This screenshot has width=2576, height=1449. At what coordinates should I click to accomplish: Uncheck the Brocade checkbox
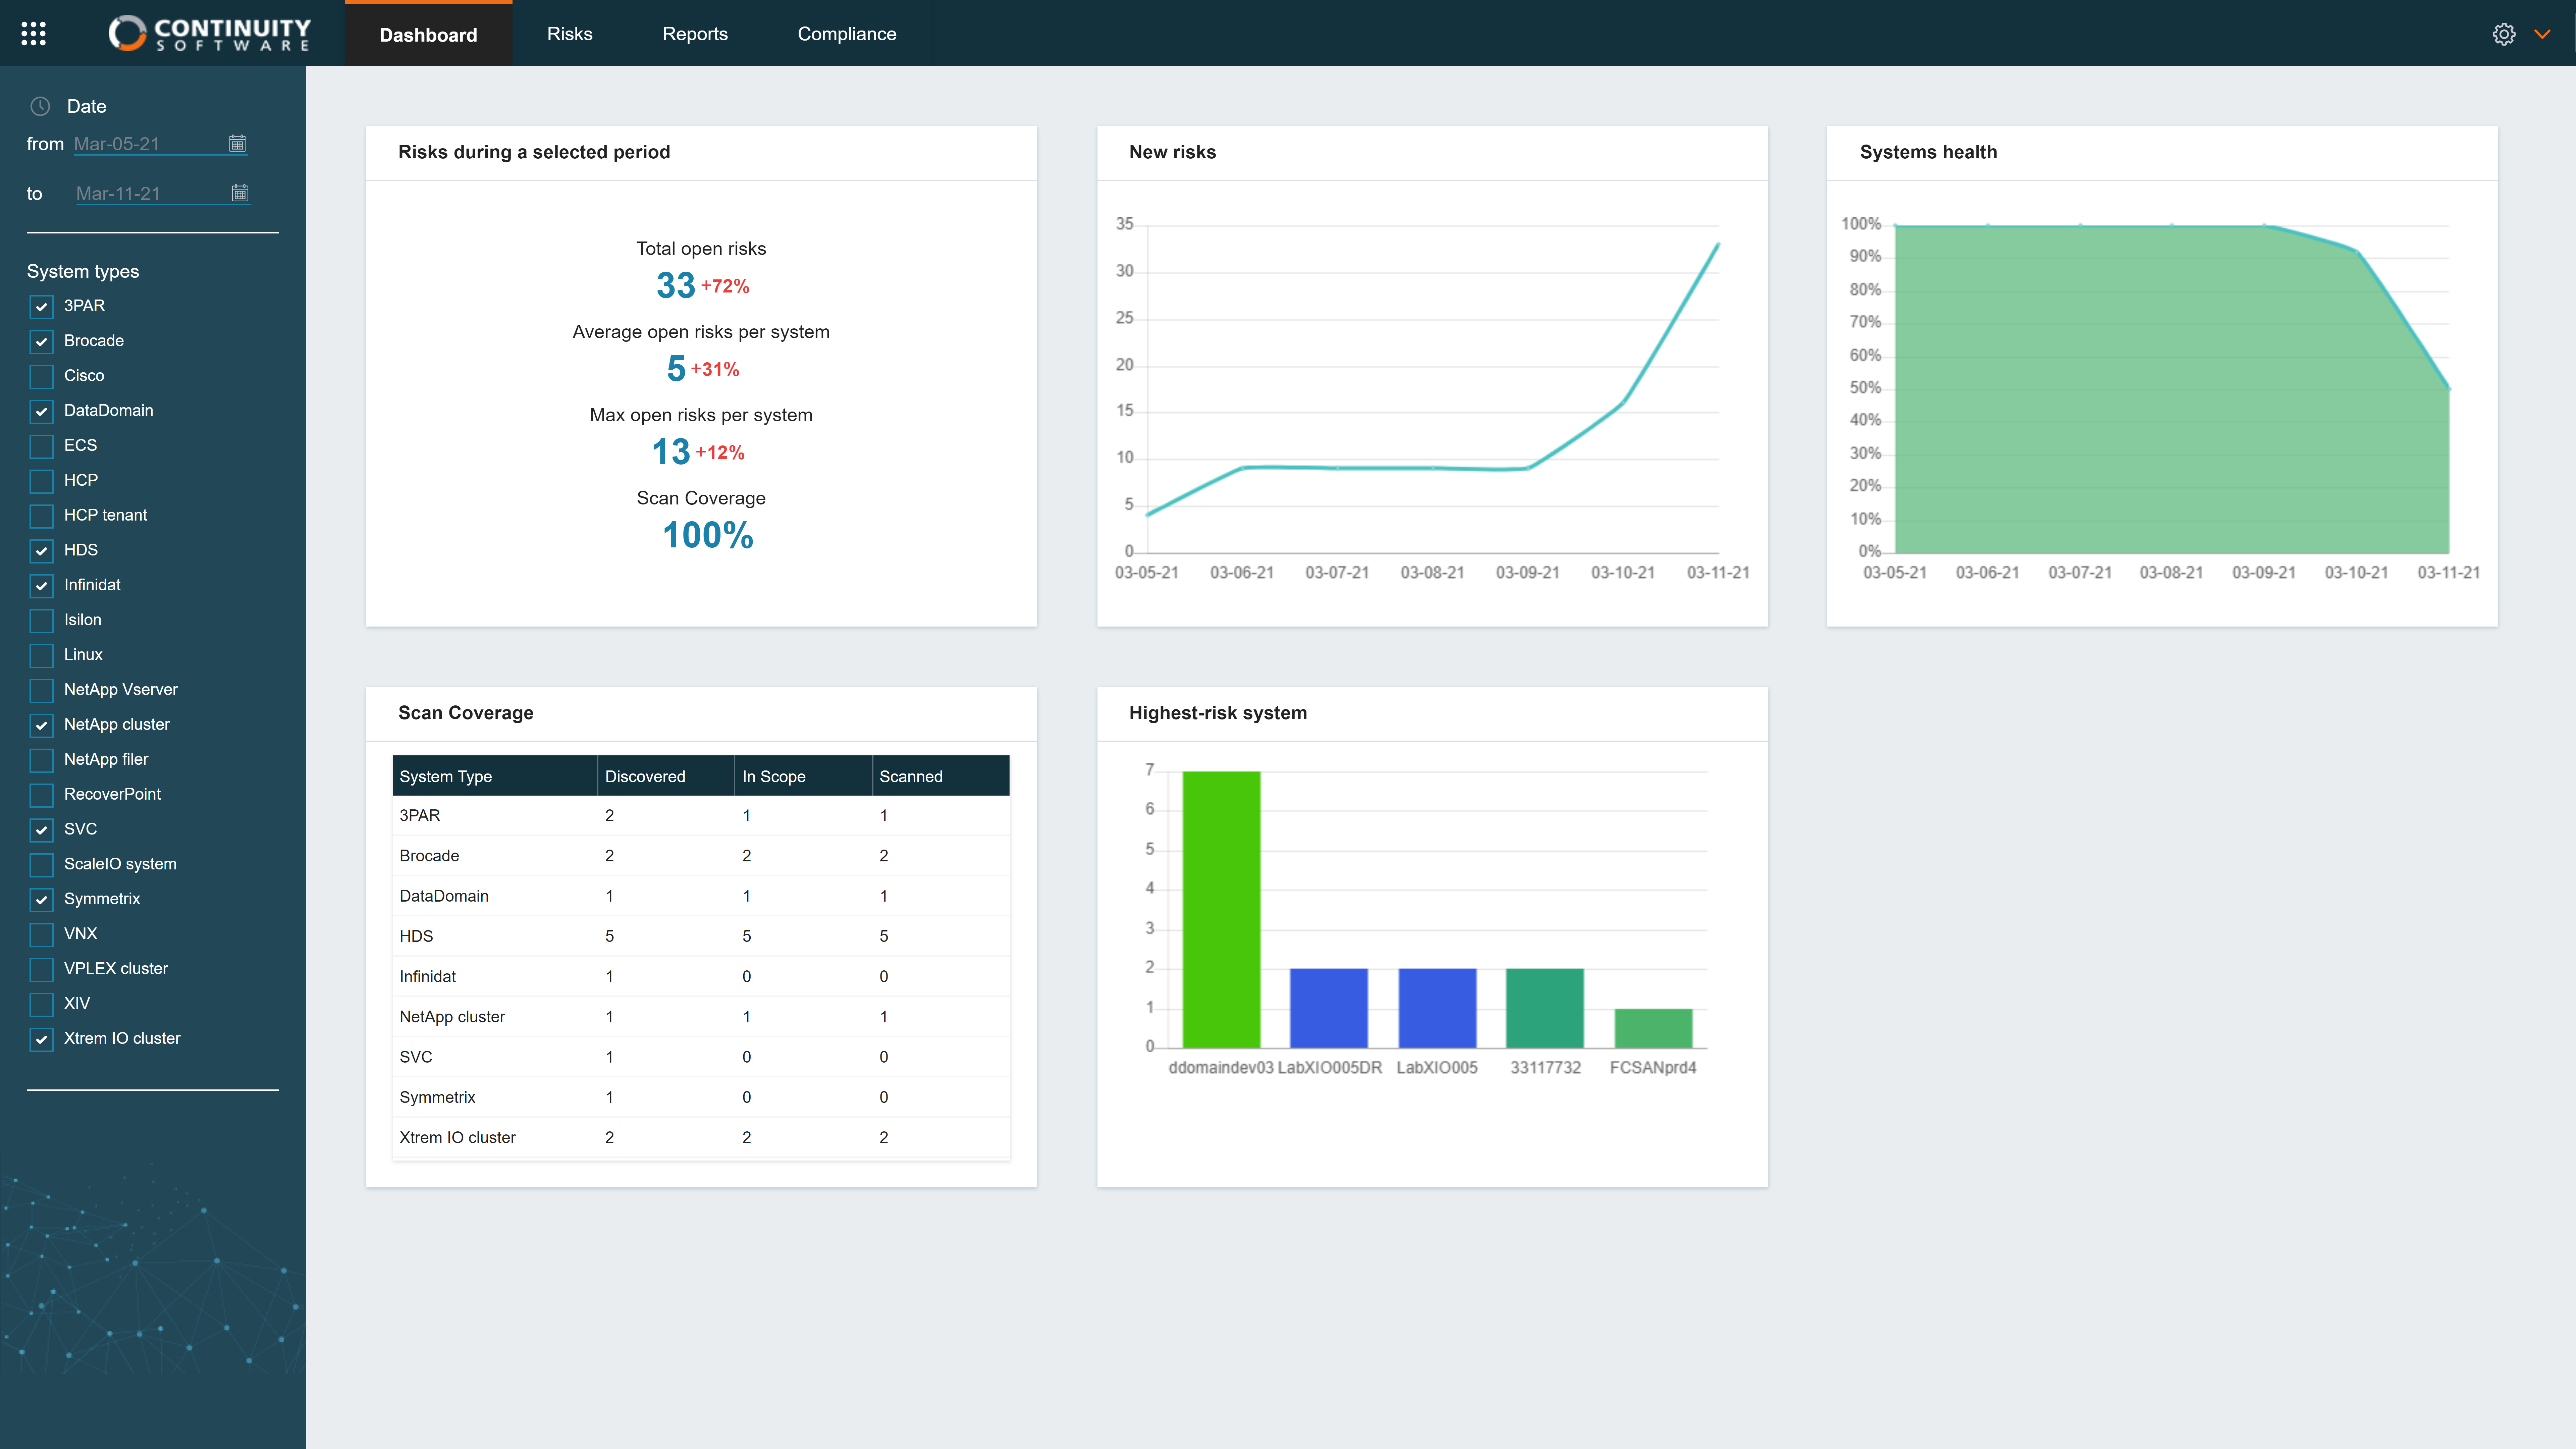tap(41, 342)
